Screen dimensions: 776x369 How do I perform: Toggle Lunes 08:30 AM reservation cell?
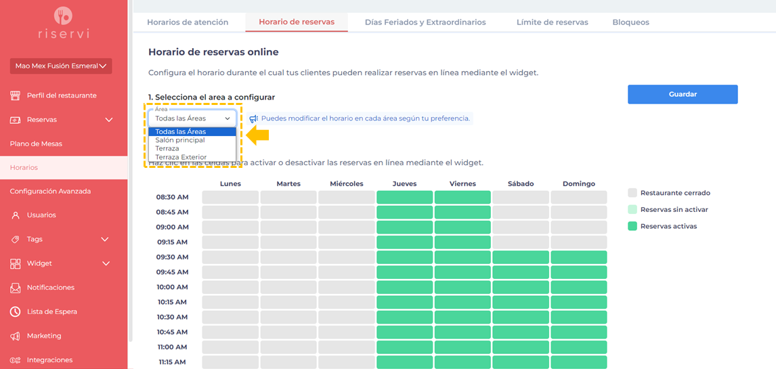pyautogui.click(x=230, y=197)
